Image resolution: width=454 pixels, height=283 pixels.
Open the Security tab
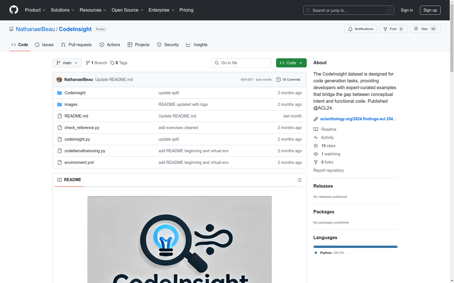[168, 45]
